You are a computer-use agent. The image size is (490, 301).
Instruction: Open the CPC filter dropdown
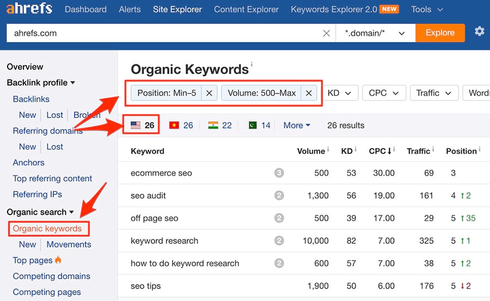(383, 93)
